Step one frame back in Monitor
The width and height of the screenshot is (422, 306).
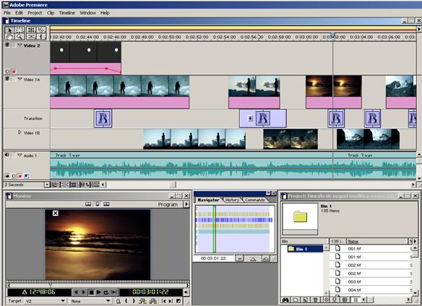(x=76, y=292)
